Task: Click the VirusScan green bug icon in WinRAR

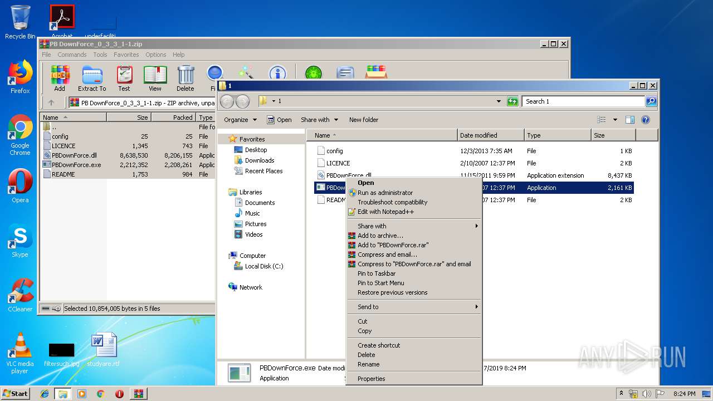Action: [x=313, y=73]
